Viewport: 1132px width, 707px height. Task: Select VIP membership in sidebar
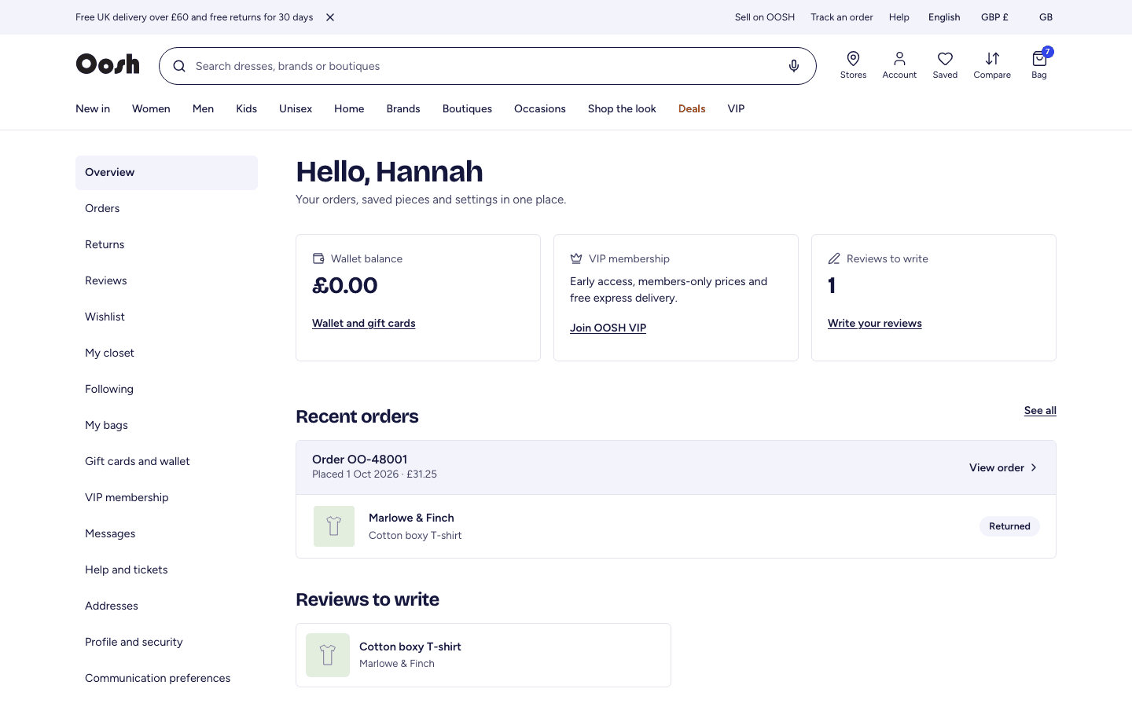click(167, 498)
